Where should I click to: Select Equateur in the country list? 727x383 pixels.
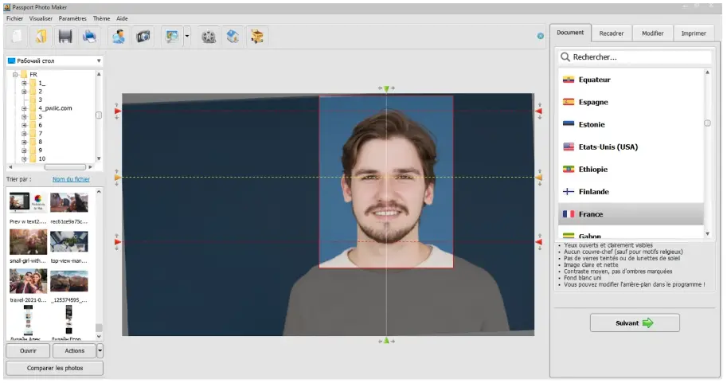[631, 80]
